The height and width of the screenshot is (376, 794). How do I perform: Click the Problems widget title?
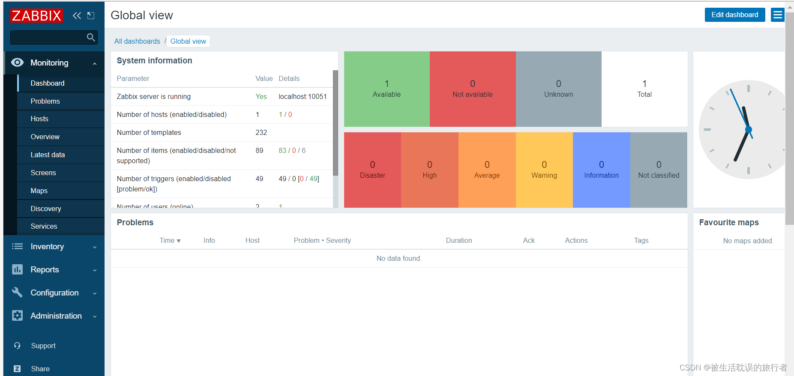point(135,223)
